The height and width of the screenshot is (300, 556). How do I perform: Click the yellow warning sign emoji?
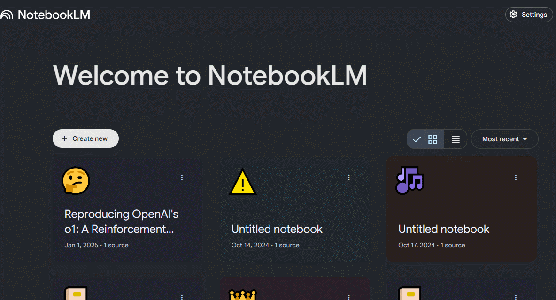point(242,182)
